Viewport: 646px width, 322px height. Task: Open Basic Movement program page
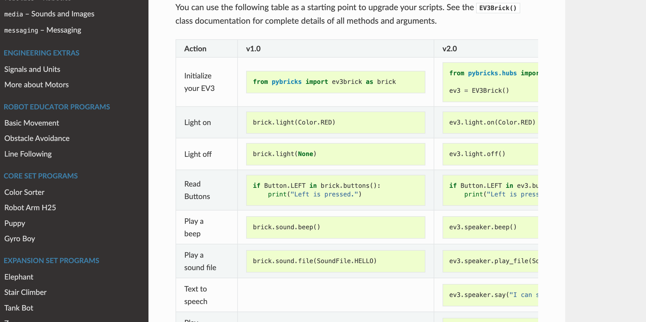pyautogui.click(x=32, y=123)
